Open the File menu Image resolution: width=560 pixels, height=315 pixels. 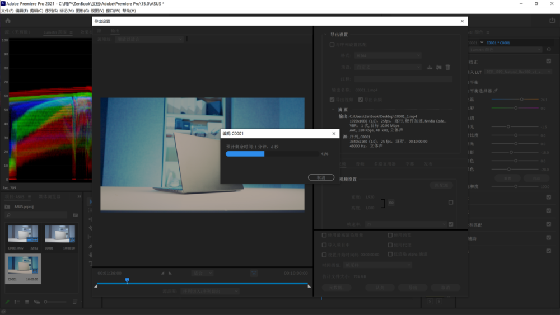coord(7,11)
